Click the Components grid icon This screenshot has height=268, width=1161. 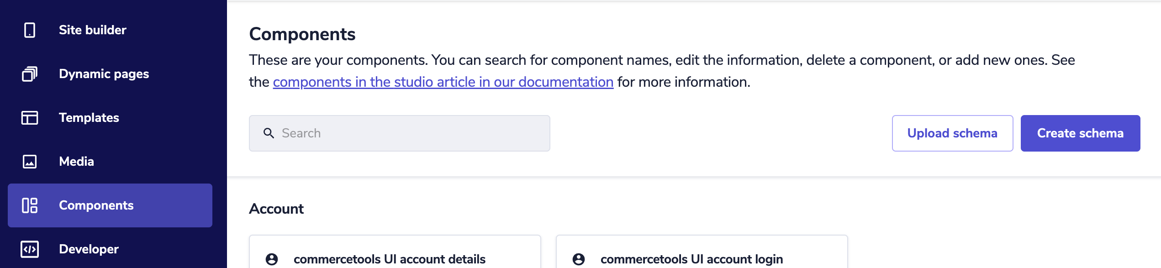click(x=30, y=205)
